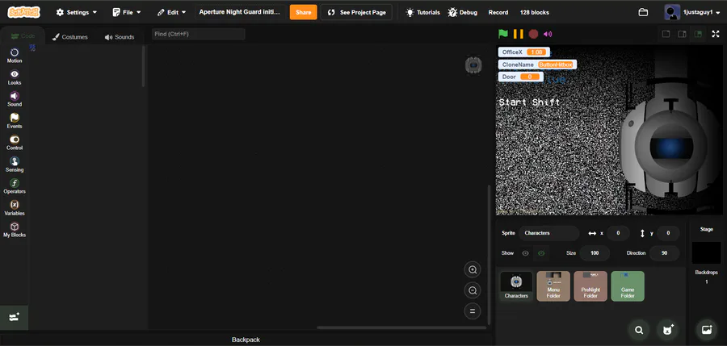Click Start Shift on the stage
Image resolution: width=727 pixels, height=346 pixels.
point(529,102)
